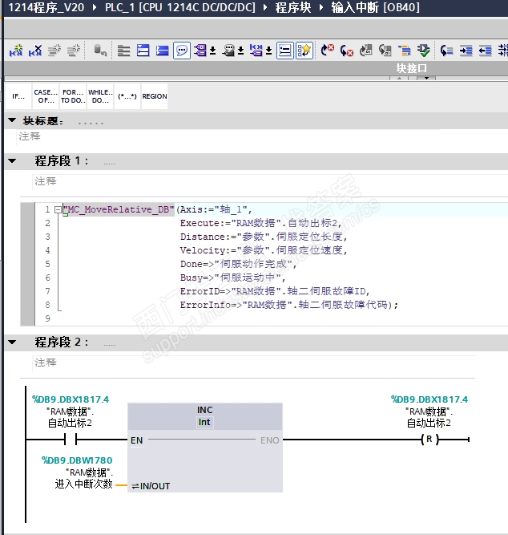Click the "MC_MoveRelative_DB" instance name
Screen dimensions: 508x535
click(119, 209)
